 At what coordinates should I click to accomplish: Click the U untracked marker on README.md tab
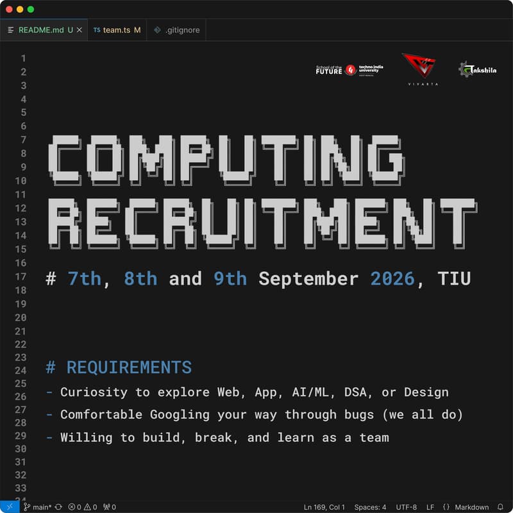click(71, 29)
